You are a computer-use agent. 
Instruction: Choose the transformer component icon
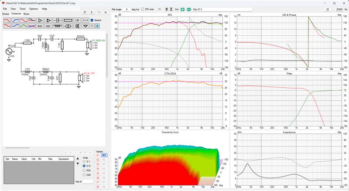[x=68, y=26]
